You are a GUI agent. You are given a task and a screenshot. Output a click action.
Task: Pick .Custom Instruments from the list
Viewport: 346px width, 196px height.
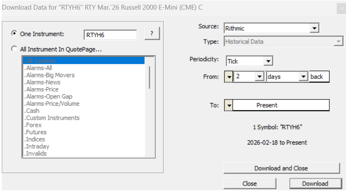[x=52, y=118]
